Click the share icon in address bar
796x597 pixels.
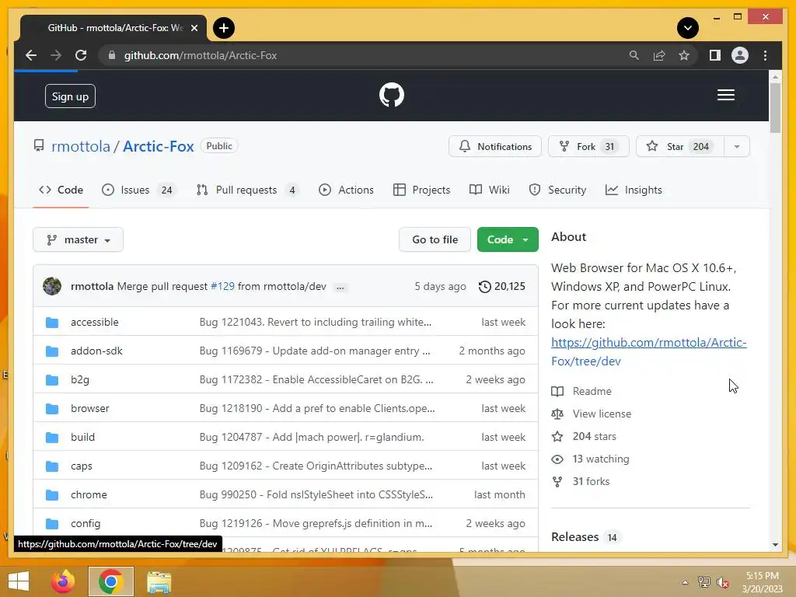pyautogui.click(x=659, y=55)
